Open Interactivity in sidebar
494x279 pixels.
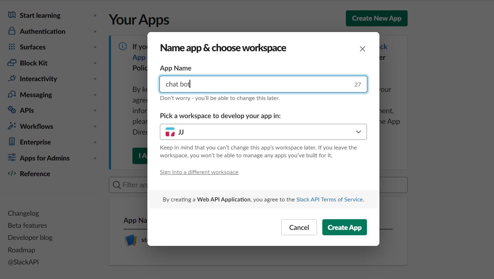tap(38, 79)
